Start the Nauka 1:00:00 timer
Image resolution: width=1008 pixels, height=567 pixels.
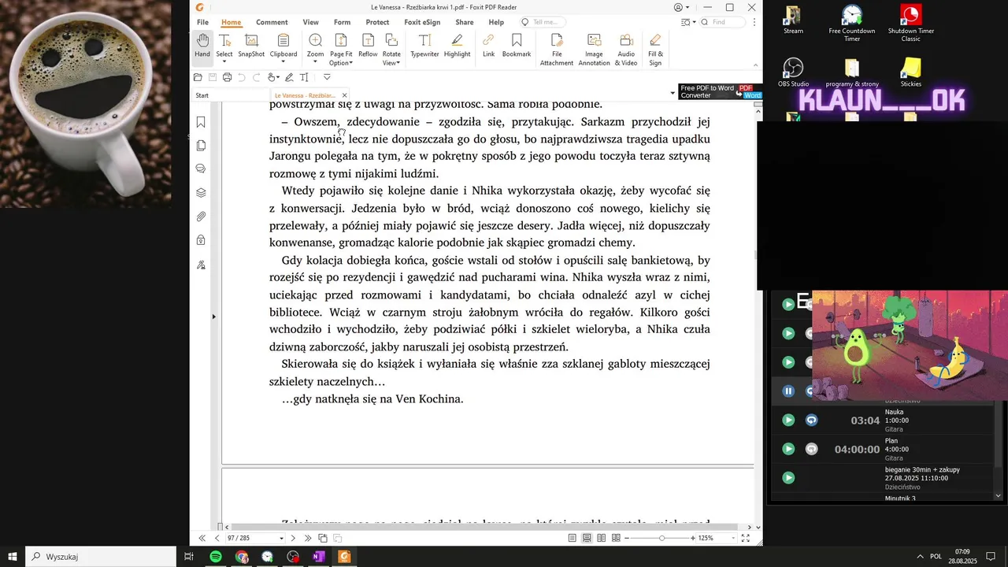pyautogui.click(x=788, y=420)
